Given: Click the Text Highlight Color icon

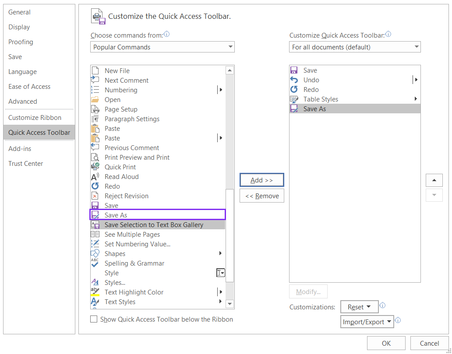Looking at the screenshot, I should tap(95, 292).
